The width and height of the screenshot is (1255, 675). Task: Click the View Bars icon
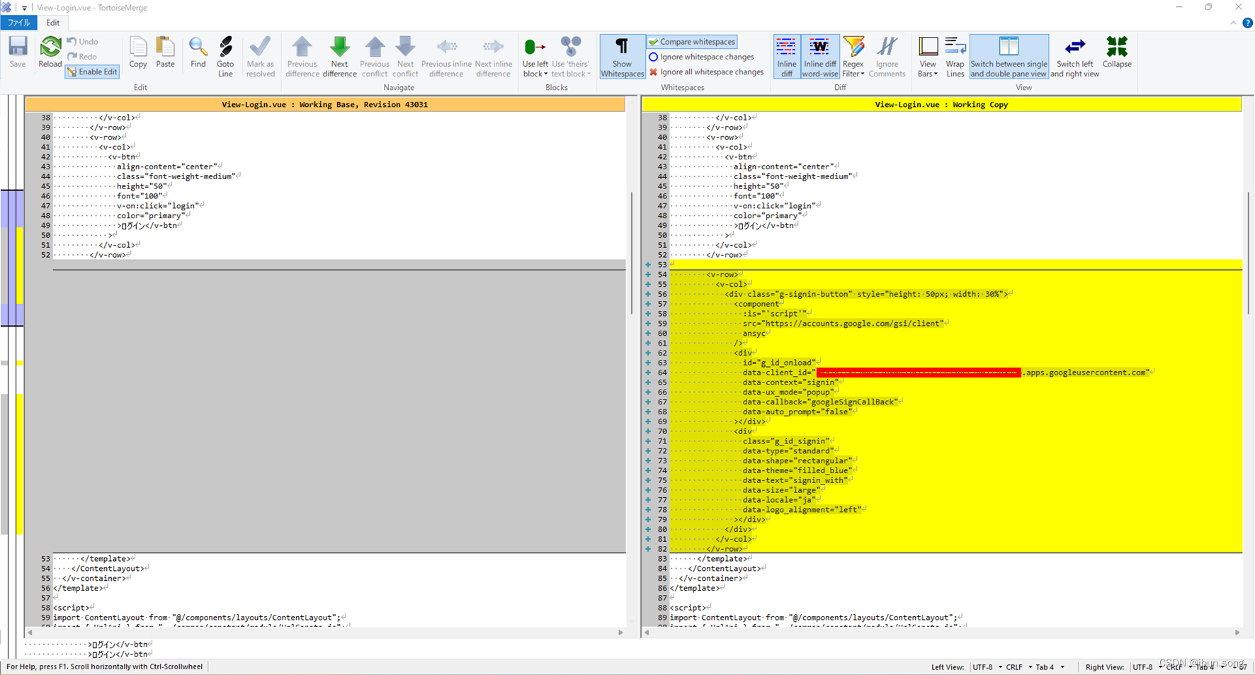click(x=928, y=48)
